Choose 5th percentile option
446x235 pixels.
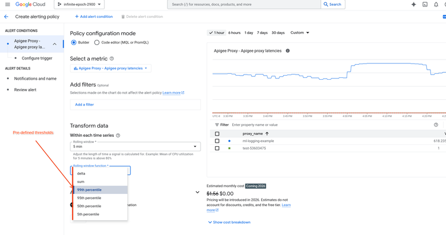coord(101,214)
